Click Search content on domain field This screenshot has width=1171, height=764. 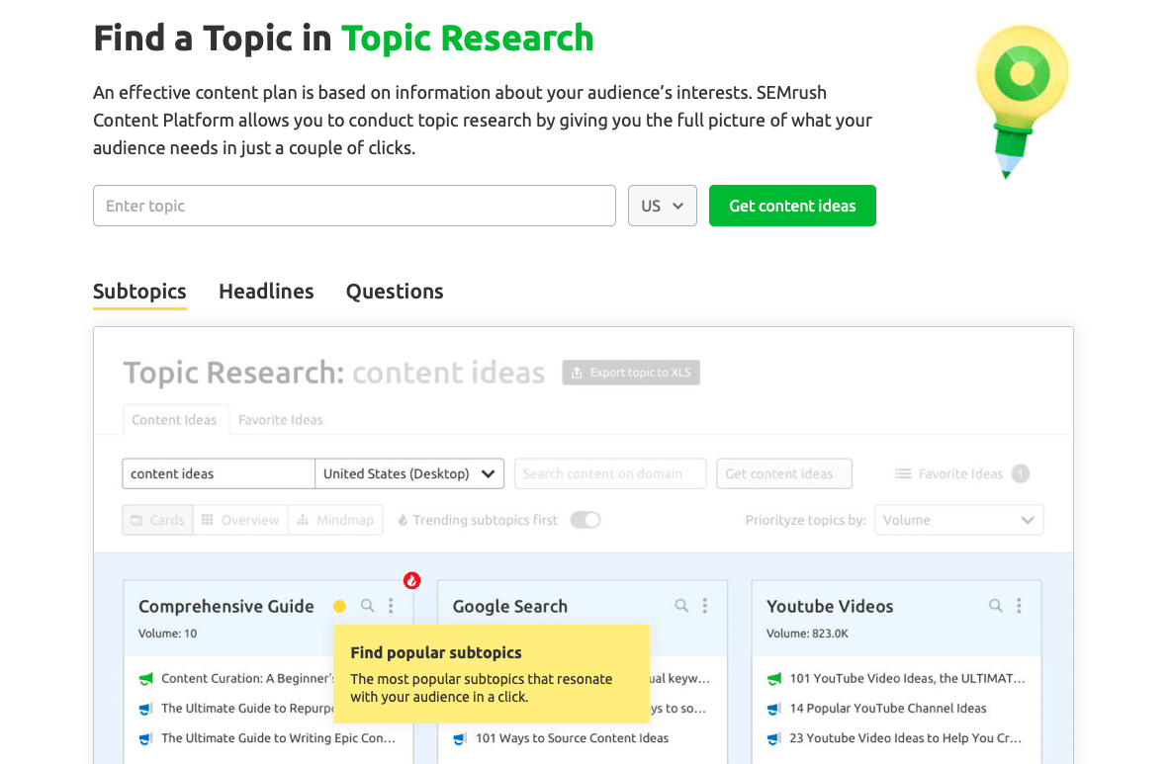610,473
